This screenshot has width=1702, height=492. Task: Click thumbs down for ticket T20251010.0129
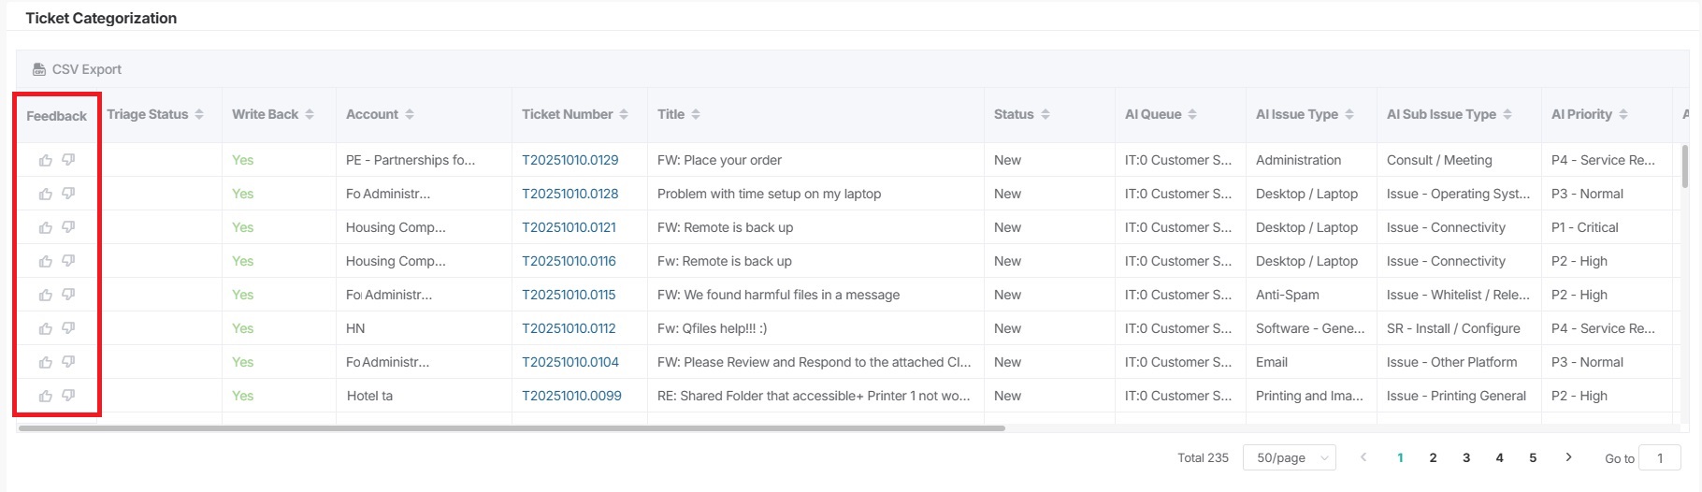(x=68, y=160)
